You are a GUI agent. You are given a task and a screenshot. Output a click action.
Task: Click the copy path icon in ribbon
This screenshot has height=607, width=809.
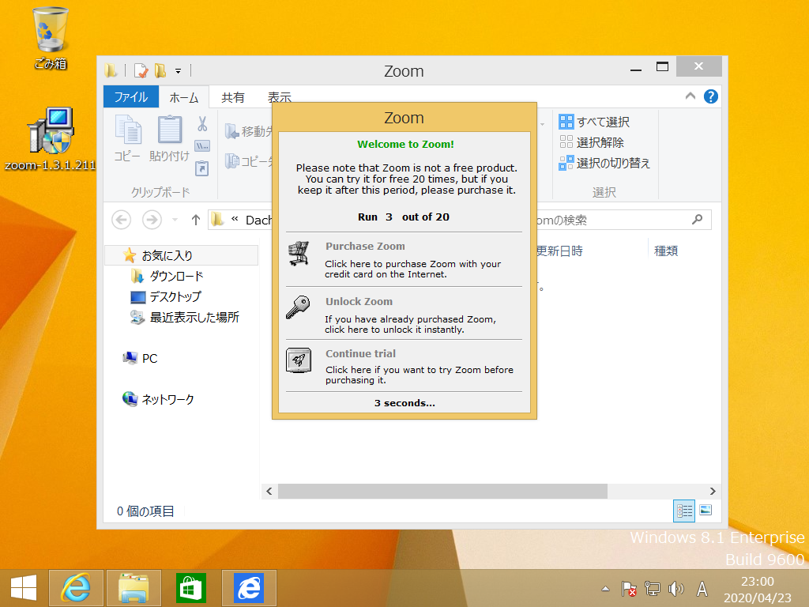coord(202,146)
